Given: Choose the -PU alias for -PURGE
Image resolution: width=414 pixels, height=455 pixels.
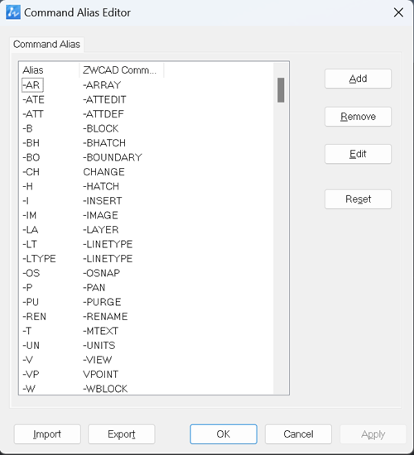Looking at the screenshot, I should click(x=31, y=302).
